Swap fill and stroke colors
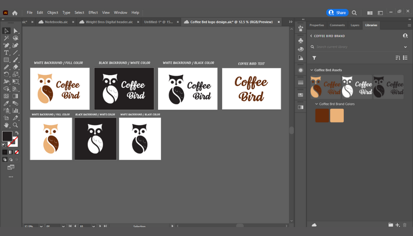 tap(17, 133)
